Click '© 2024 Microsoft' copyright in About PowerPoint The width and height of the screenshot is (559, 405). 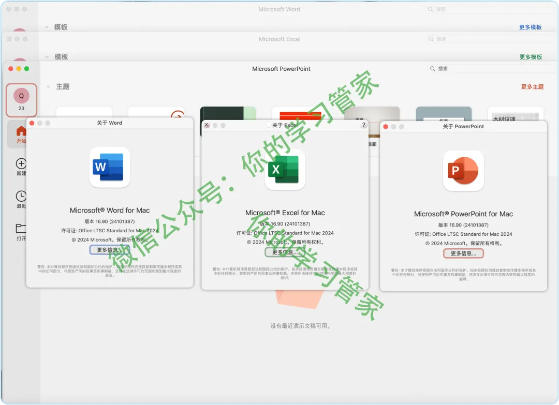pos(447,243)
